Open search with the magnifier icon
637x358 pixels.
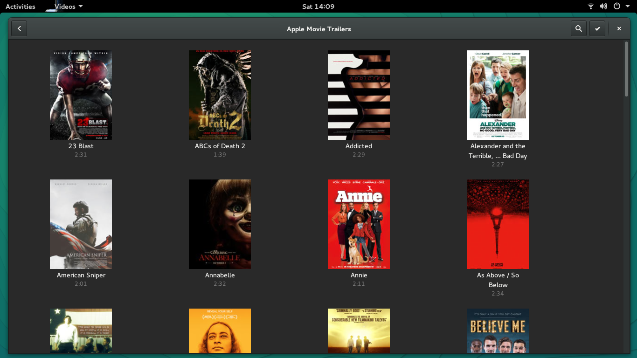(578, 28)
